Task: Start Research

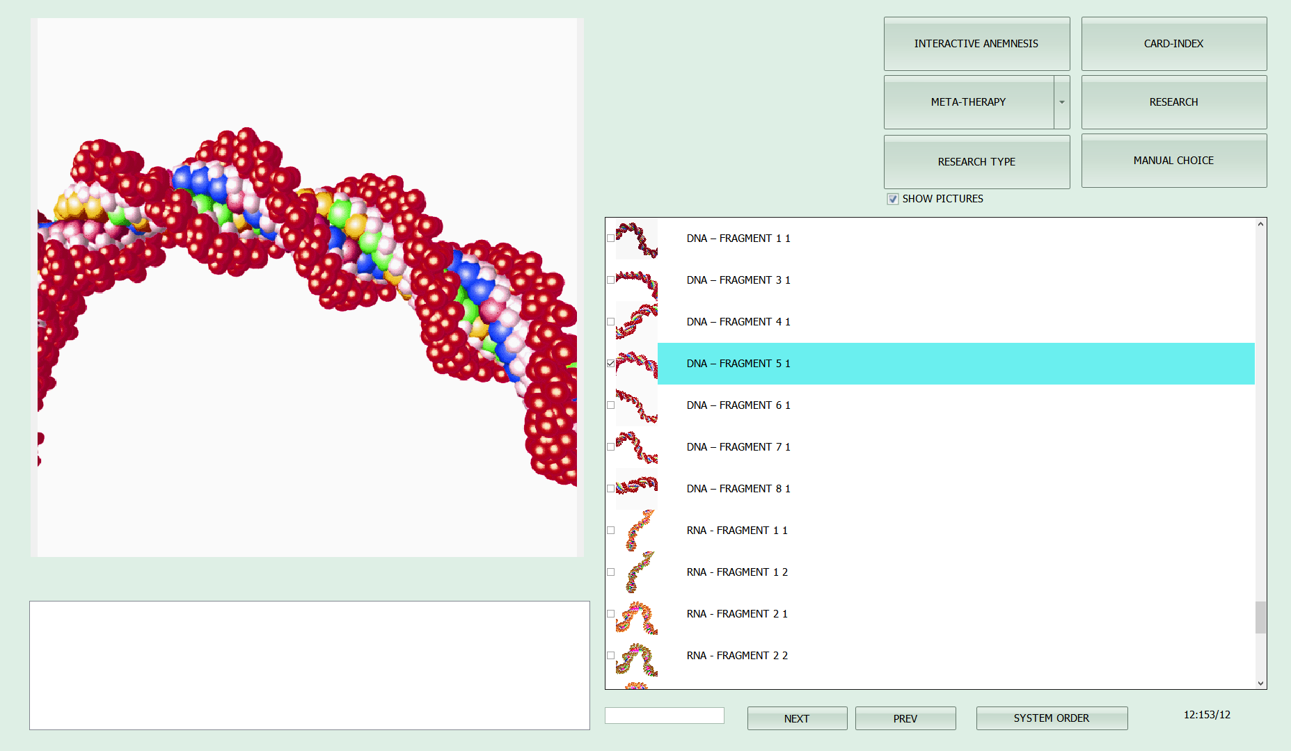Action: point(1174,102)
